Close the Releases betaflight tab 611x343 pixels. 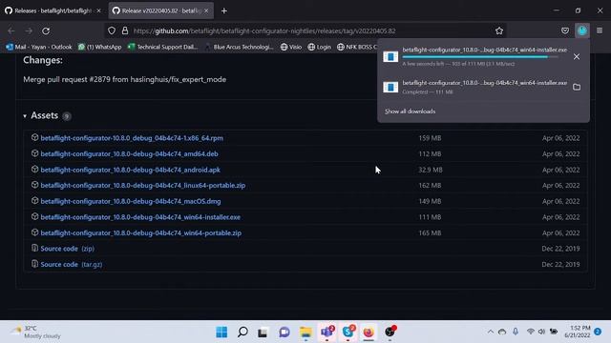(x=98, y=10)
